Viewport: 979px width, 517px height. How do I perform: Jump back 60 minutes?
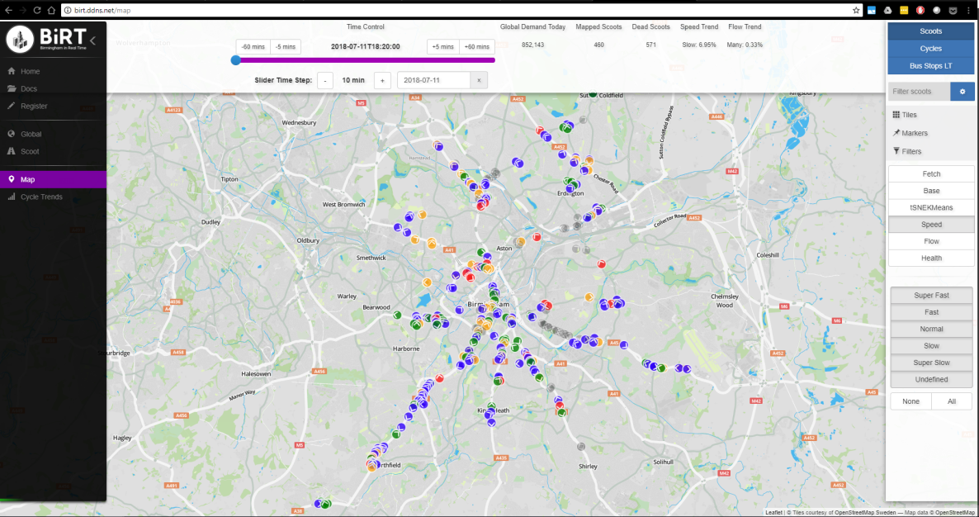253,47
